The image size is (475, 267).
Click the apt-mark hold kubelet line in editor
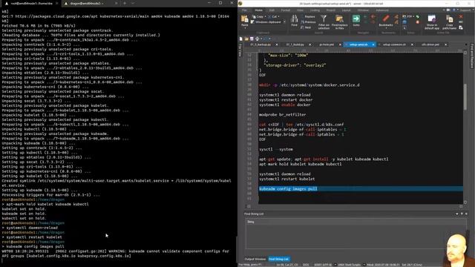click(x=300, y=164)
